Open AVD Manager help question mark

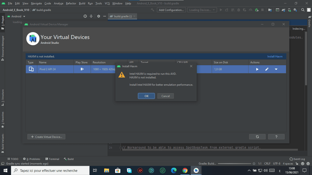276,137
